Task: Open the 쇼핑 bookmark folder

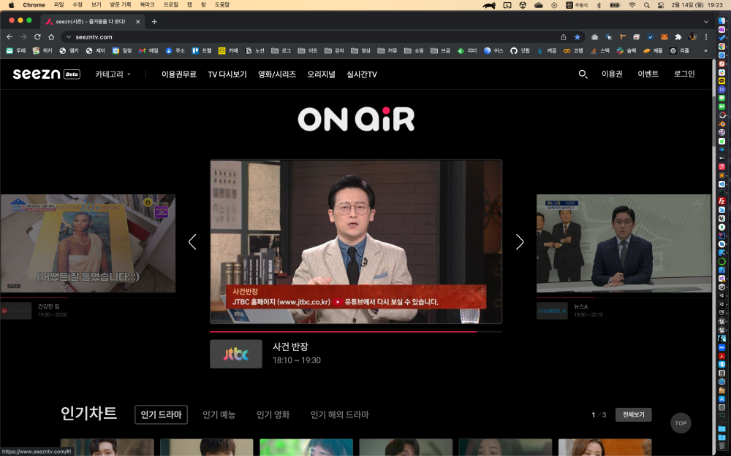Action: click(414, 51)
